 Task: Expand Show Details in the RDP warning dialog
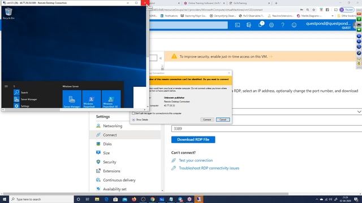(x=140, y=120)
